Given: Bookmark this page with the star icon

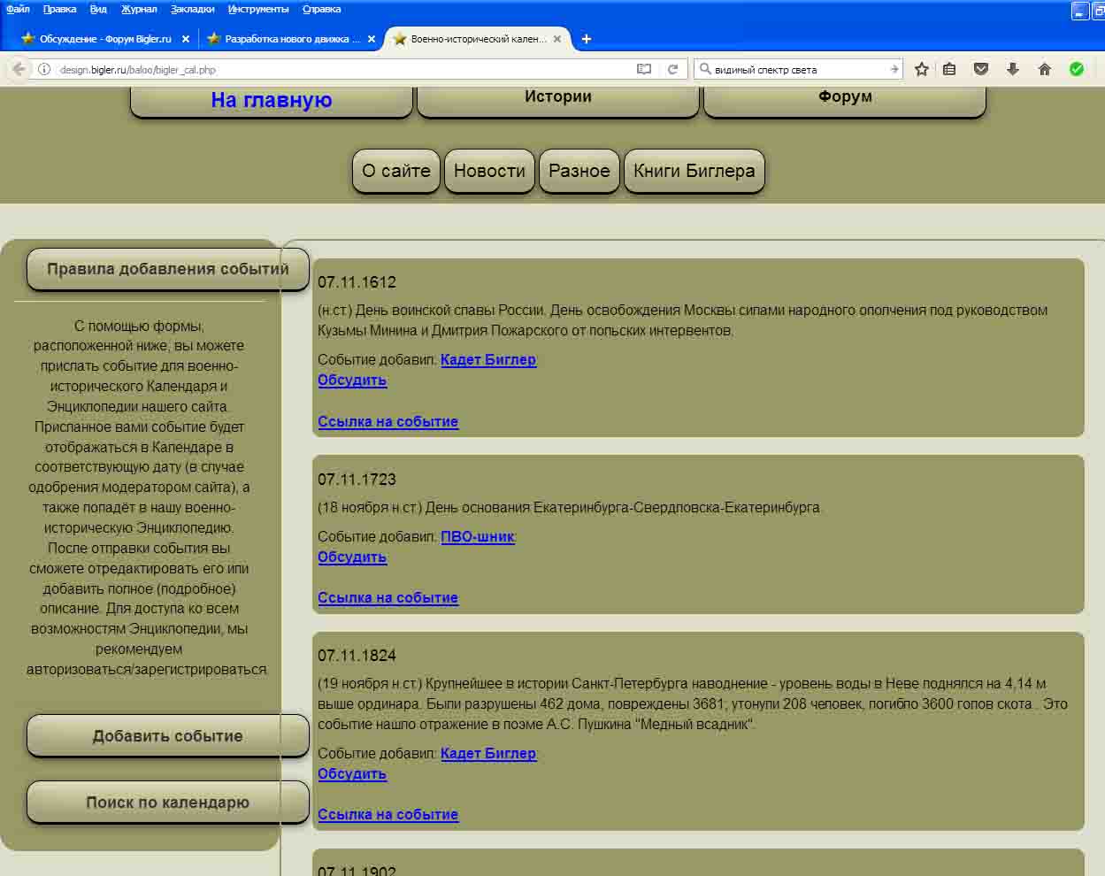Looking at the screenshot, I should [x=921, y=69].
